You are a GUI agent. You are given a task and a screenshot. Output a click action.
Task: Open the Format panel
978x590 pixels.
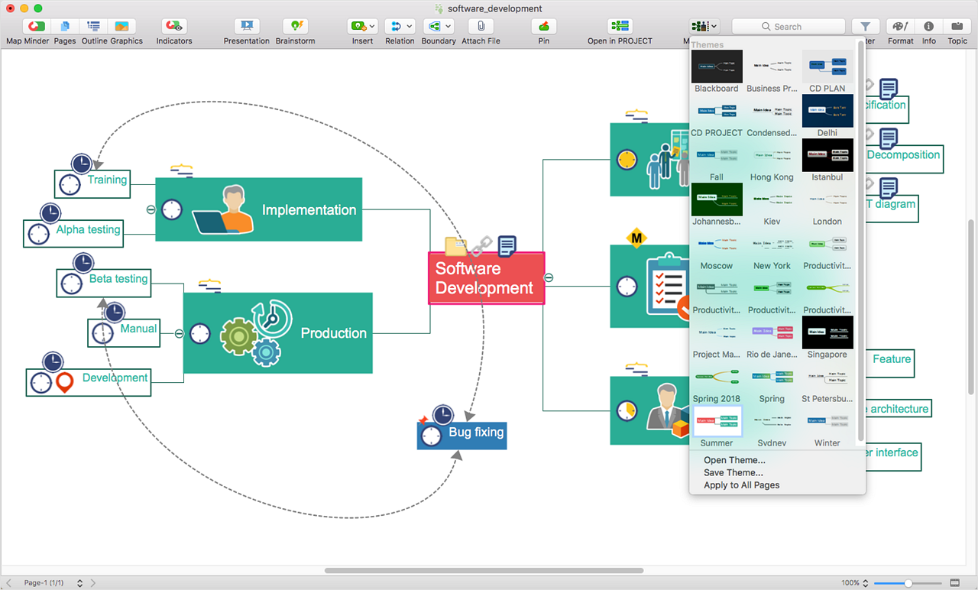coord(901,27)
